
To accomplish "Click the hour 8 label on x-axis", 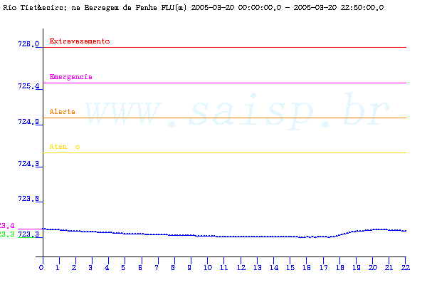I will click(x=173, y=268).
